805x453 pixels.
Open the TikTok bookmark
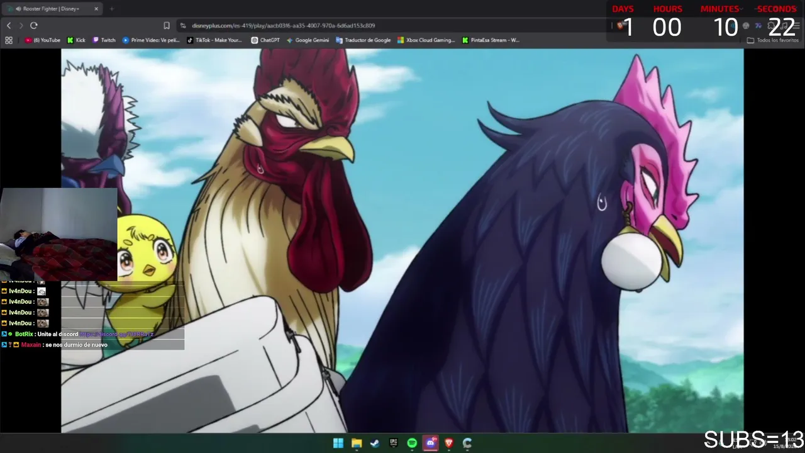(214, 40)
